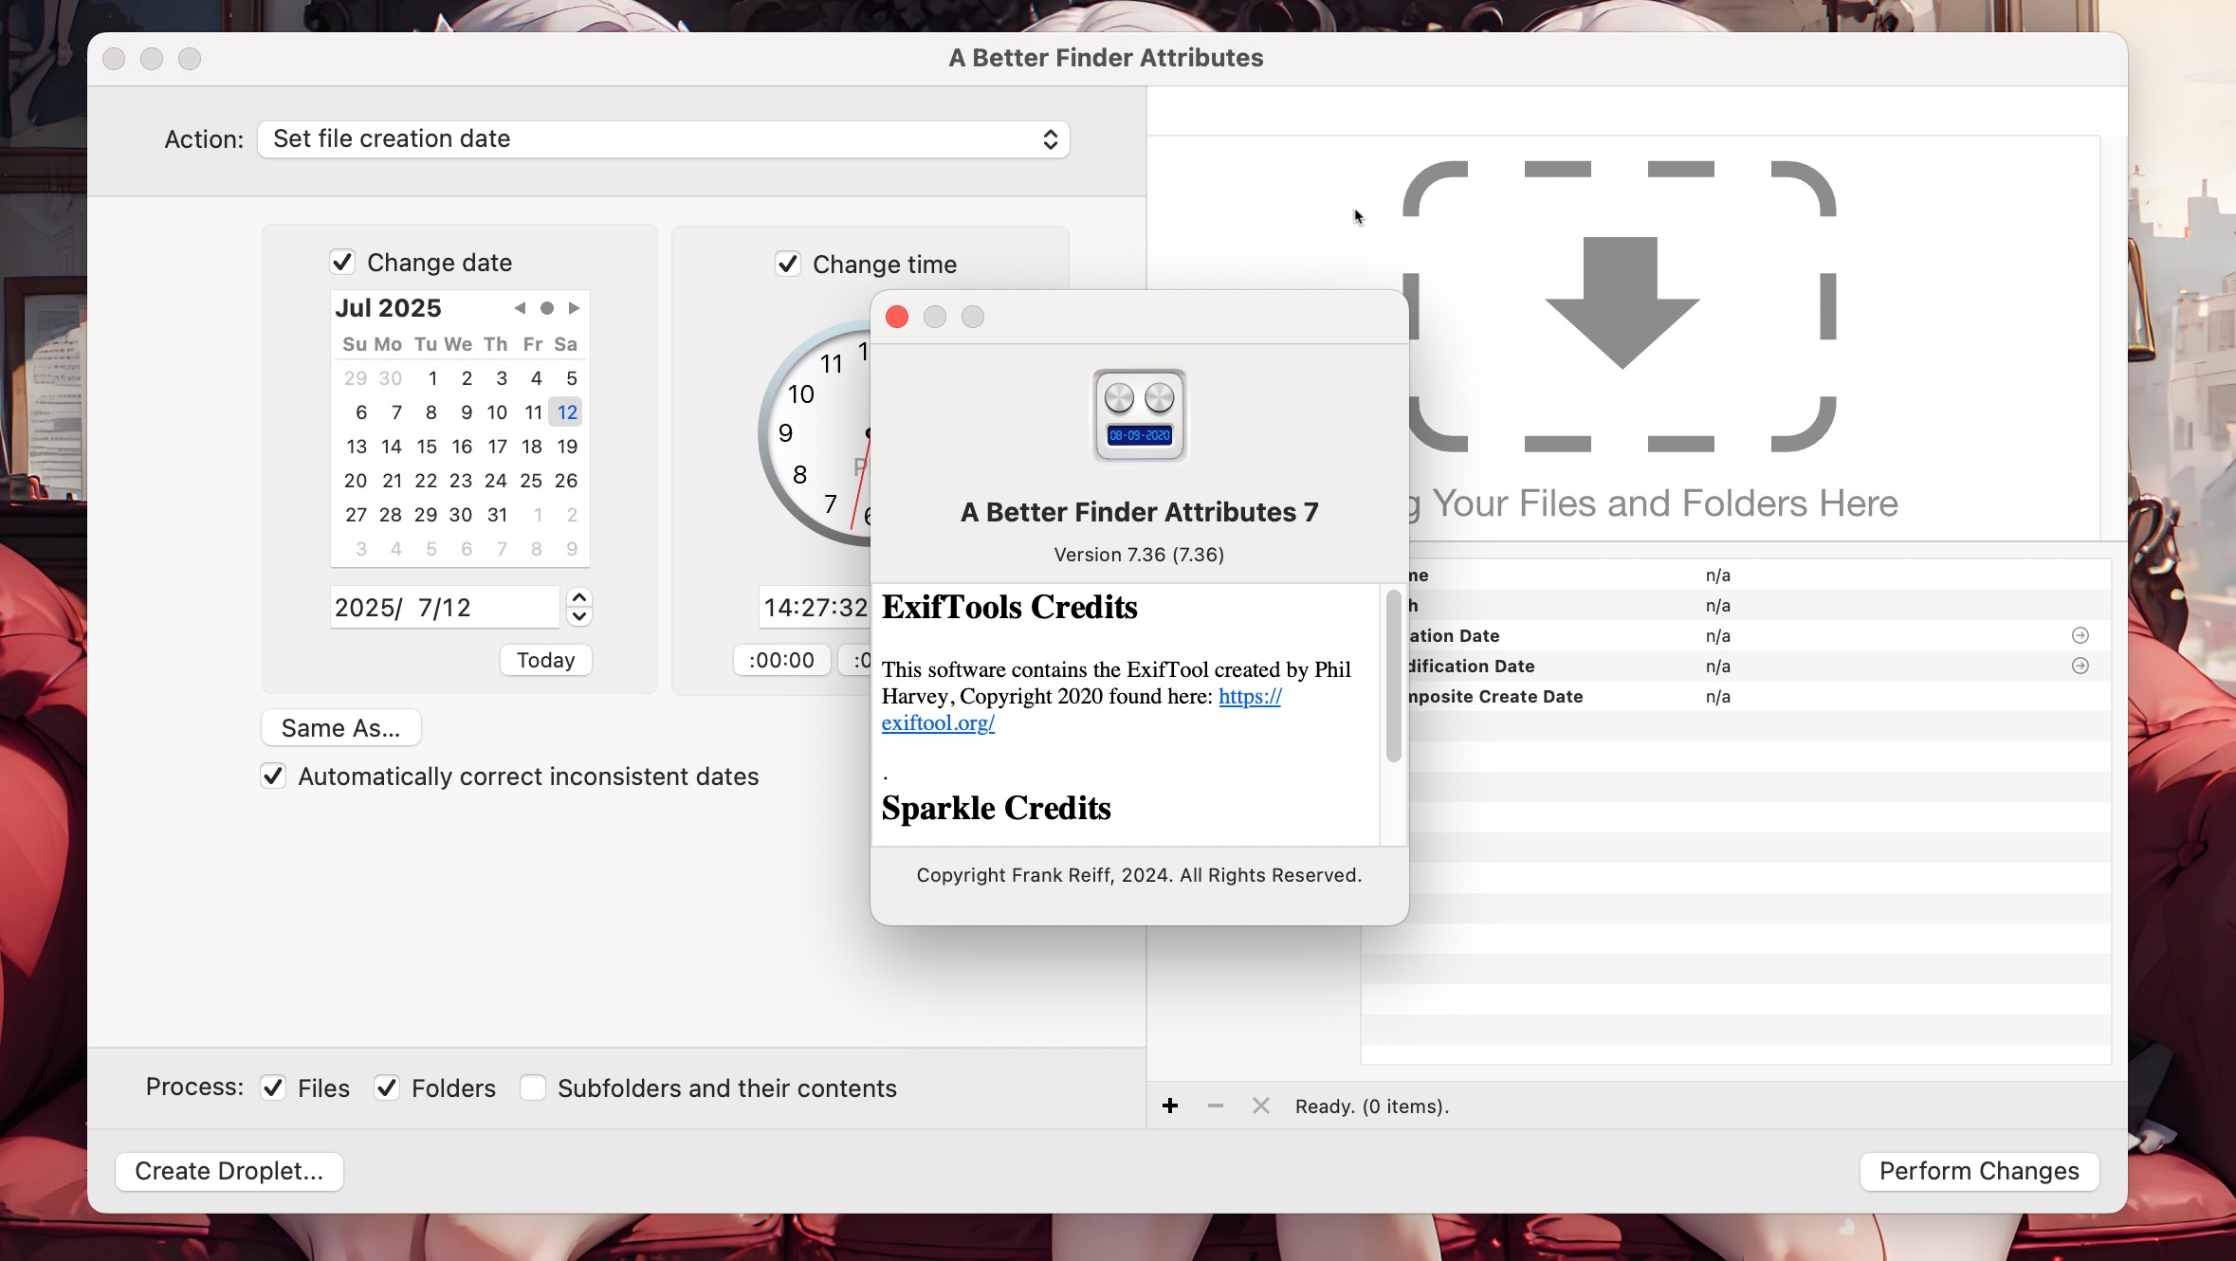
Task: Click A Better Finder Attributes 7 title
Action: [x=1139, y=512]
